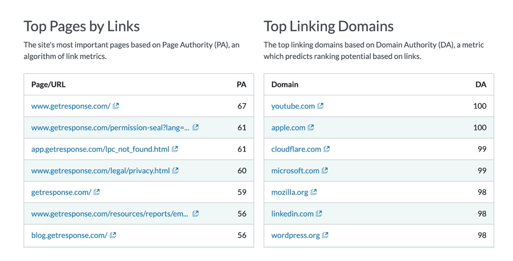Click the Domain column header
This screenshot has height=261, width=513.
pos(285,84)
